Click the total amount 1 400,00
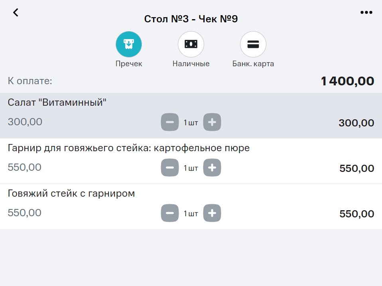Viewport: 382px width, 286px height. point(347,81)
